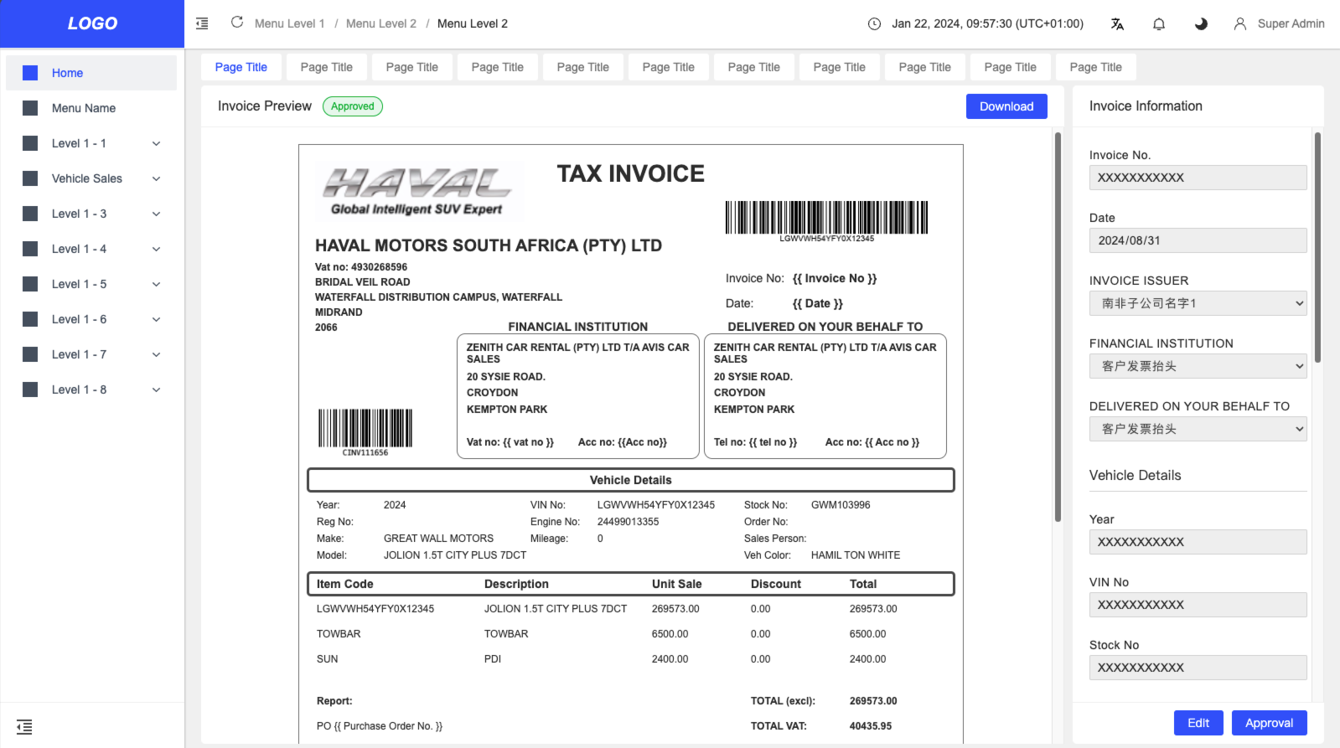Click the LOGO in top-left corner
1340x748 pixels.
tap(92, 23)
